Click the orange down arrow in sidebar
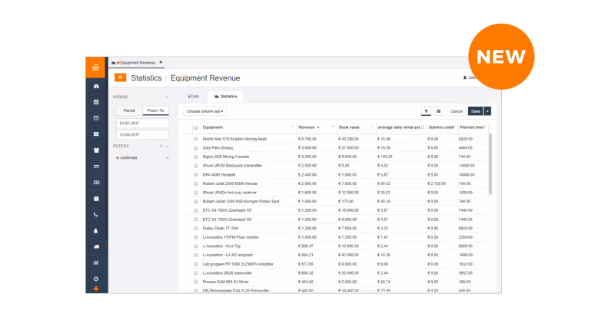Viewport: 615px width, 317px height. coord(96,289)
